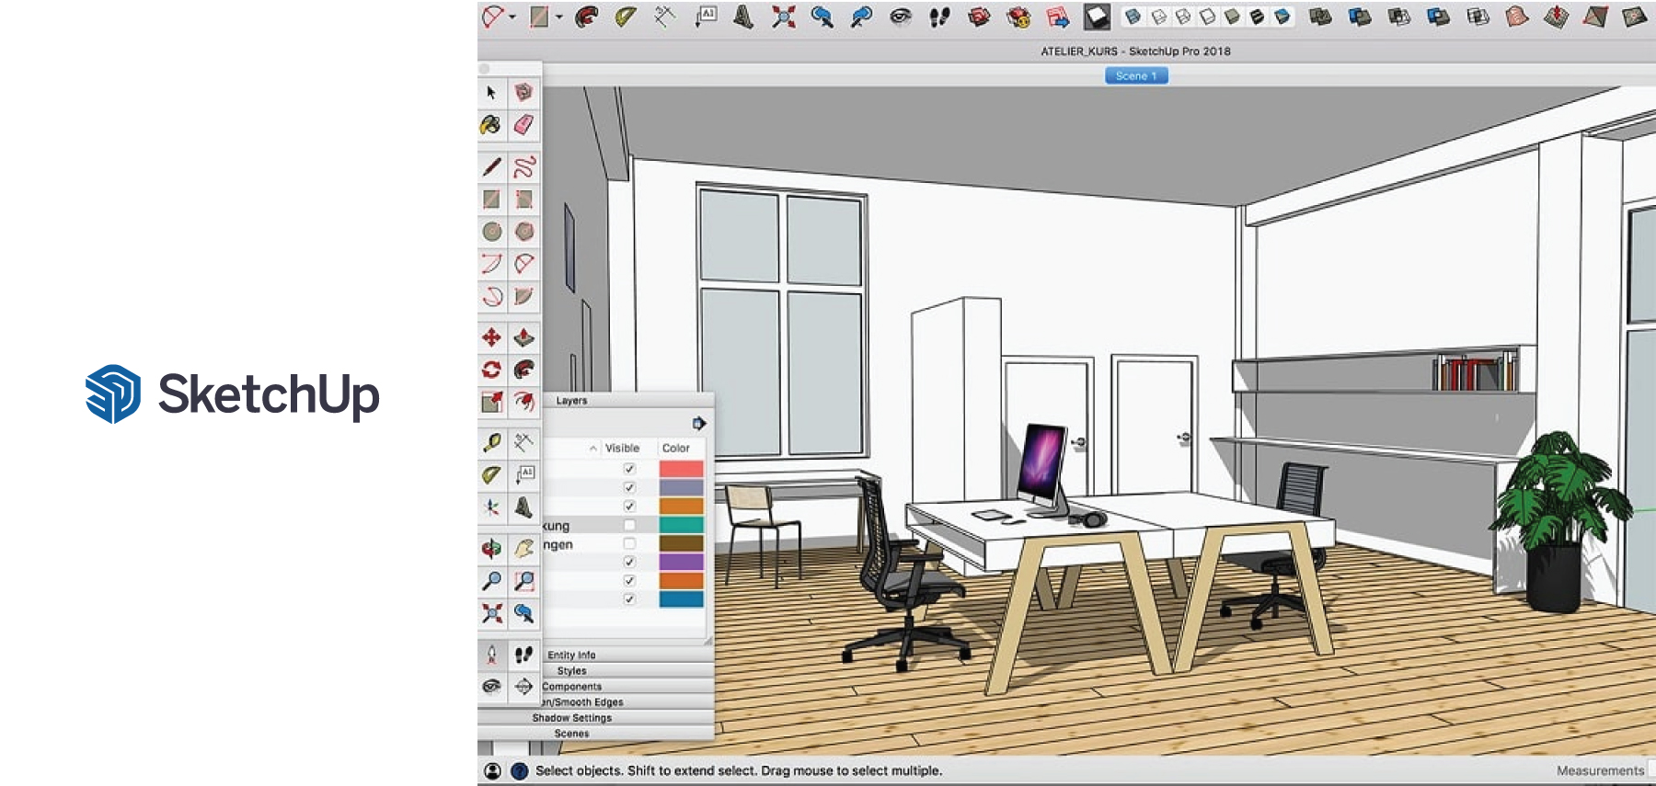Enable visibility for the 'kung' layer
The image size is (1656, 786).
tap(629, 525)
